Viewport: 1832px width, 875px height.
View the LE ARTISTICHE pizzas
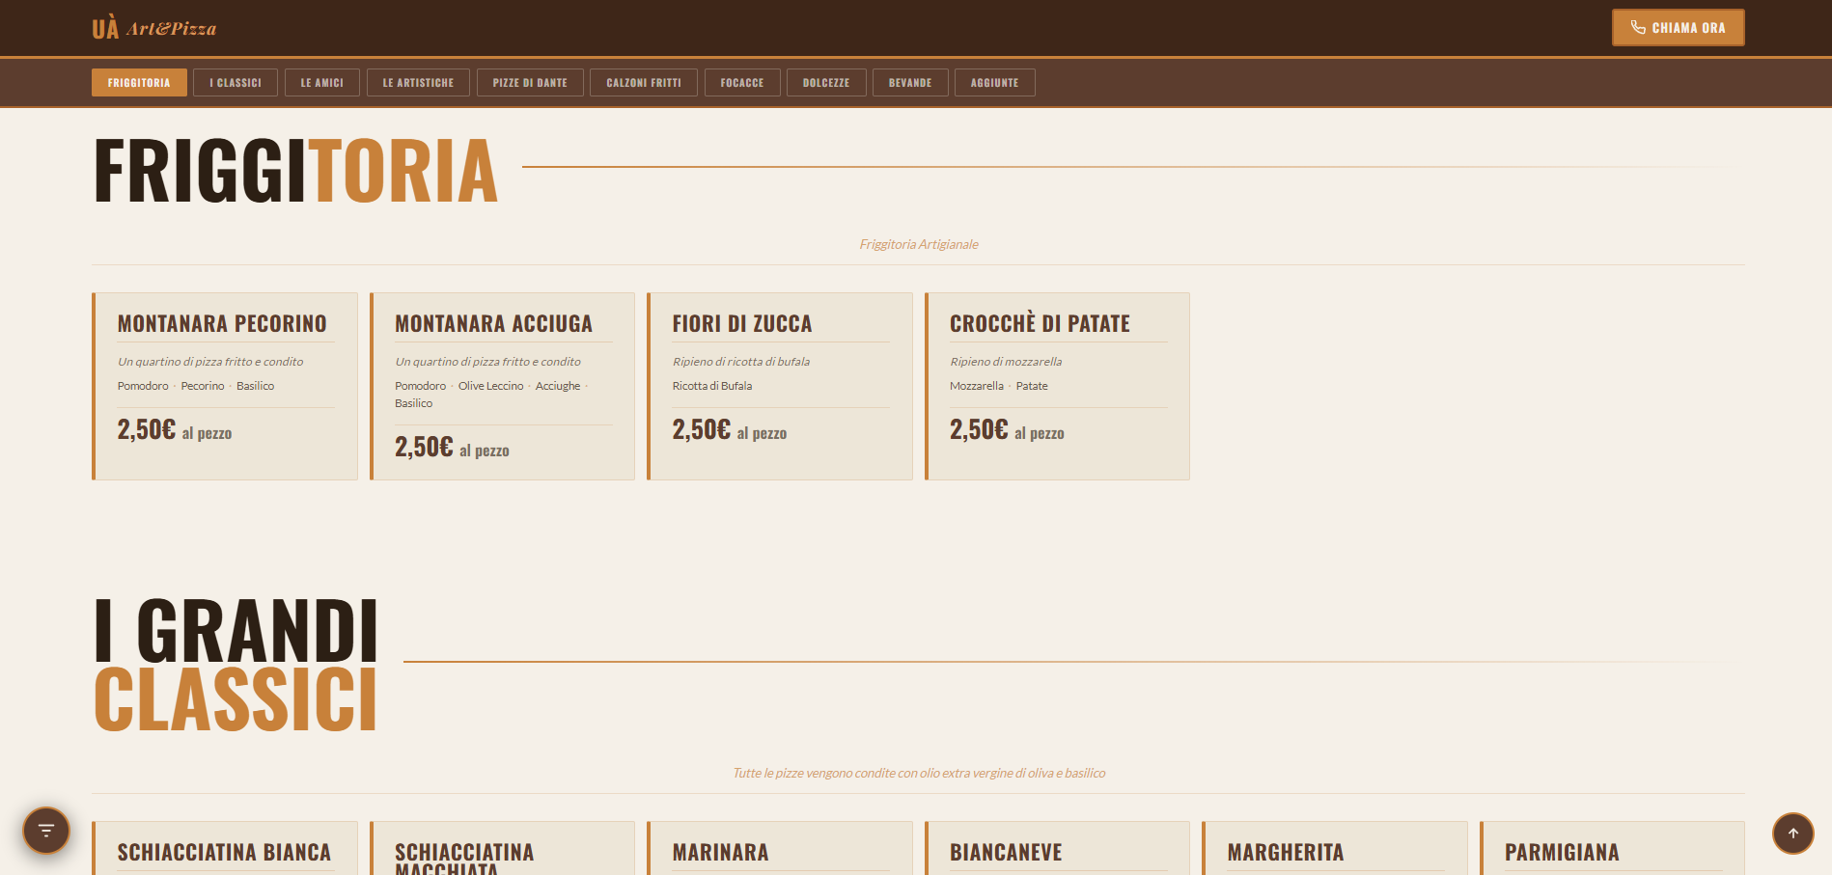tap(418, 82)
